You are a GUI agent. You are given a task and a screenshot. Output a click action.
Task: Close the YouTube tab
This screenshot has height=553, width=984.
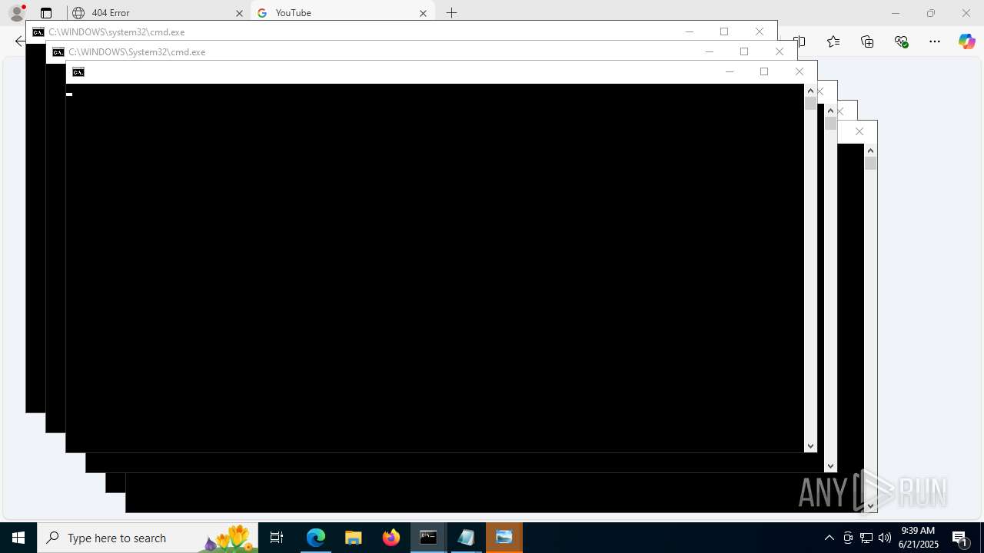coord(423,13)
